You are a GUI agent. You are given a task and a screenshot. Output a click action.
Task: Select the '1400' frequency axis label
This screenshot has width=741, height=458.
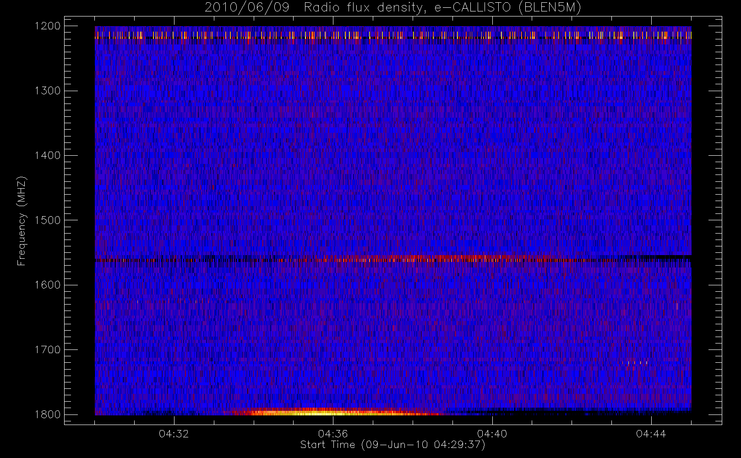(x=48, y=155)
